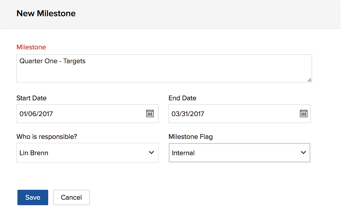
Task: Focus the Milestone name text area
Action: point(164,68)
